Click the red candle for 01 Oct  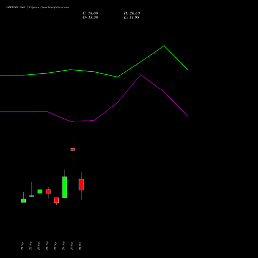coord(81,185)
